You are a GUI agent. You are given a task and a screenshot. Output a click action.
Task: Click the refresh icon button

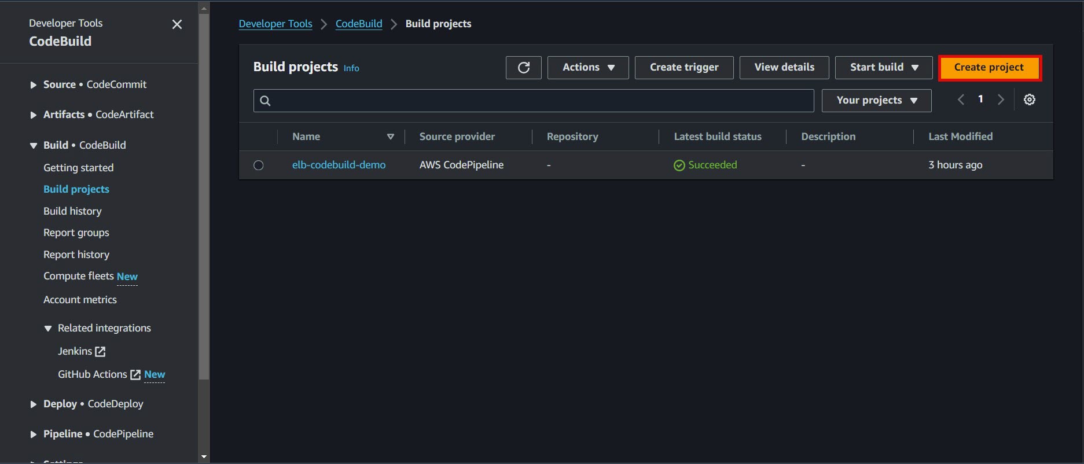(523, 67)
